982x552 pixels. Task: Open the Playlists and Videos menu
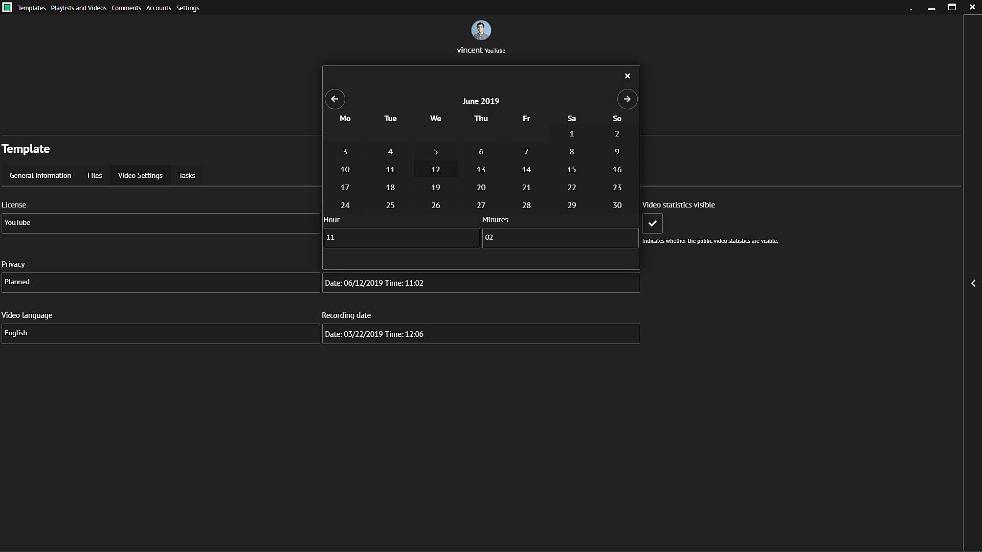point(78,8)
